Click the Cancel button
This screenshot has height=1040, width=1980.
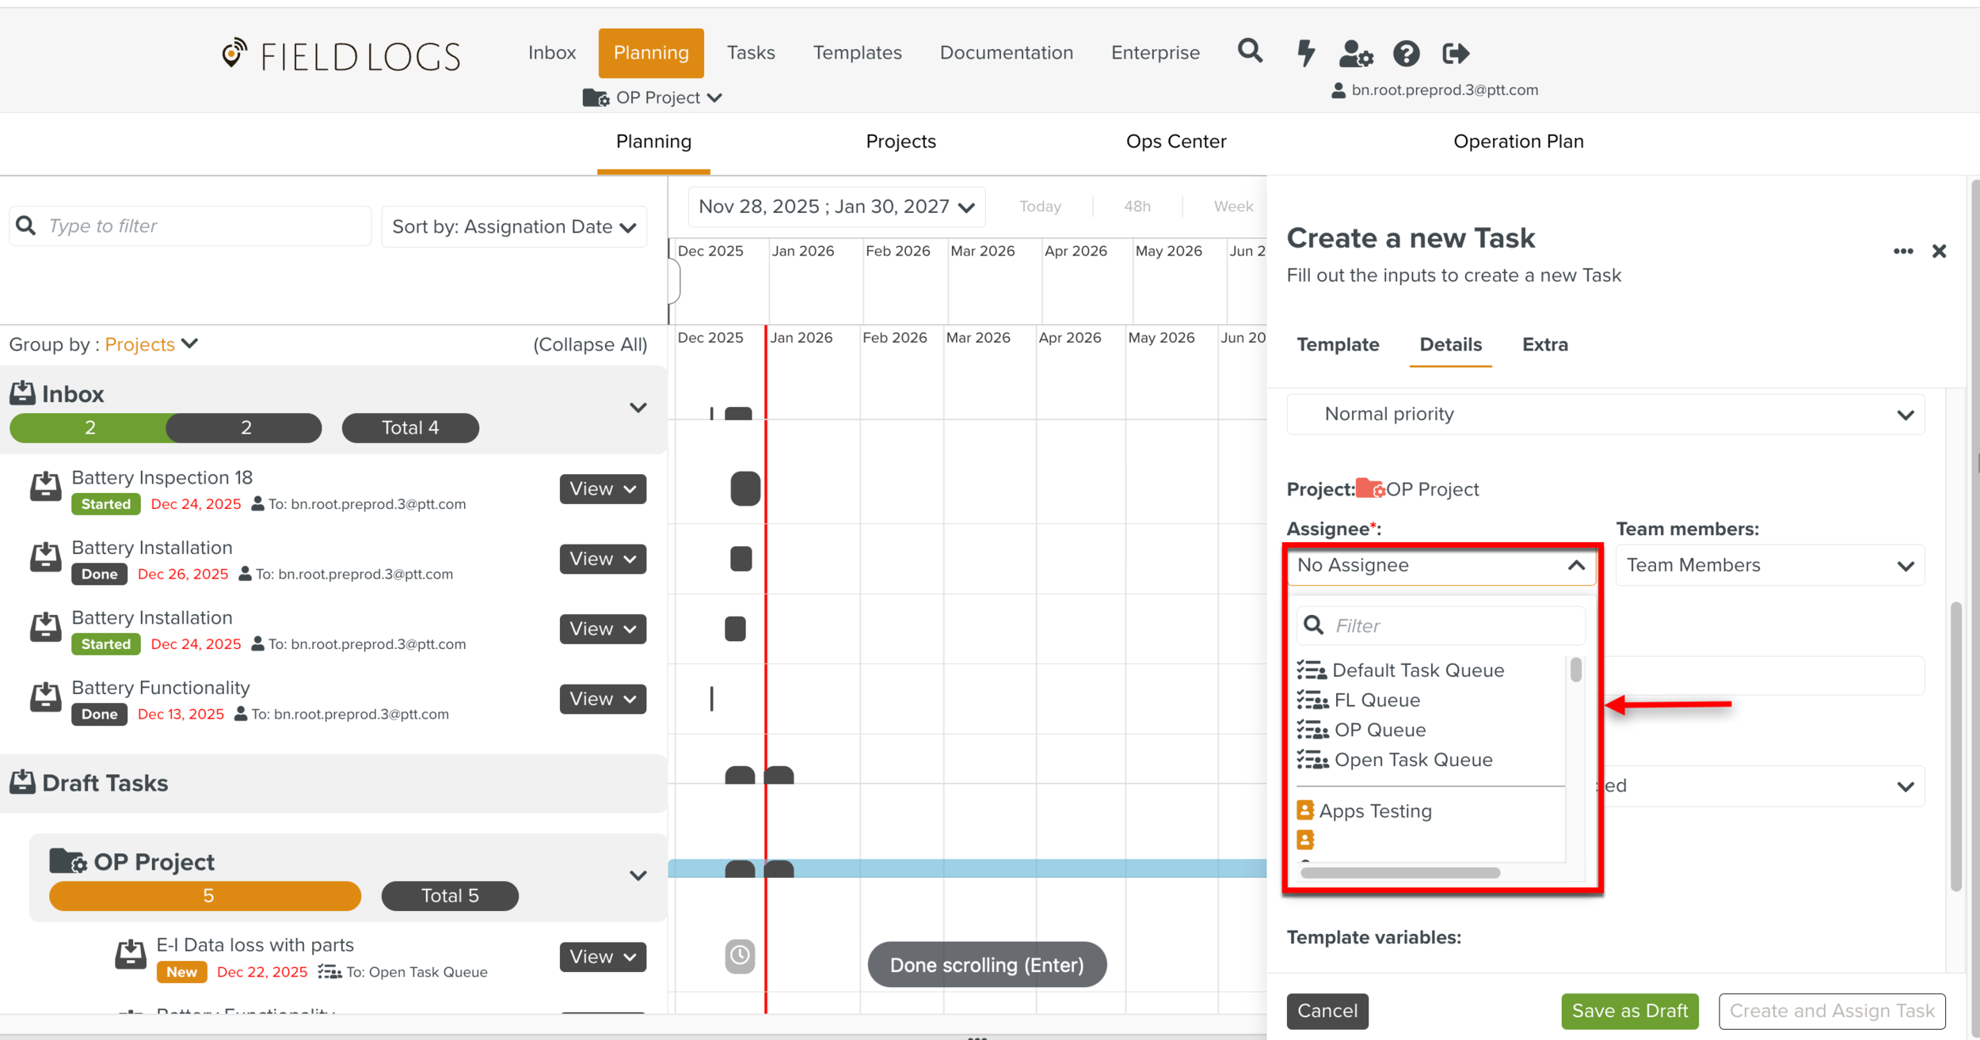tap(1327, 1011)
